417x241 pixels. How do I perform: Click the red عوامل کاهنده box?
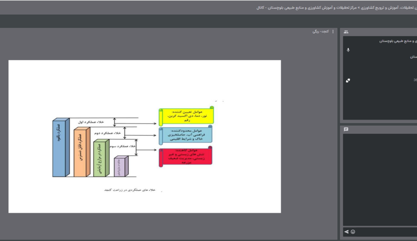[186, 156]
